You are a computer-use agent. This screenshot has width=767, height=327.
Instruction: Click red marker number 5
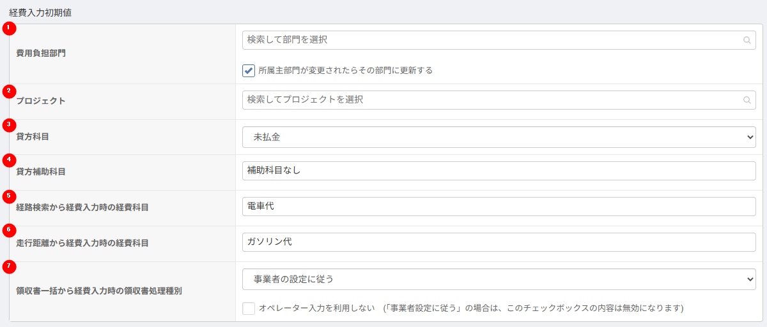click(9, 195)
